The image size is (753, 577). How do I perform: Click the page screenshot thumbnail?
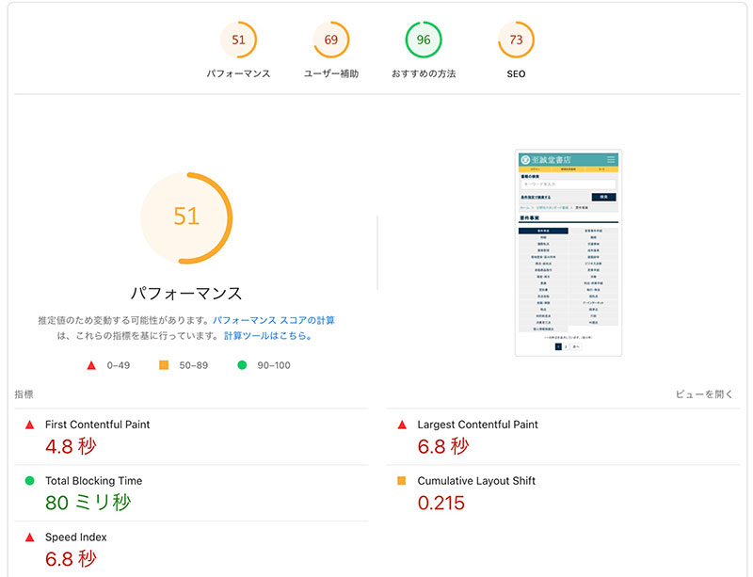pos(569,252)
